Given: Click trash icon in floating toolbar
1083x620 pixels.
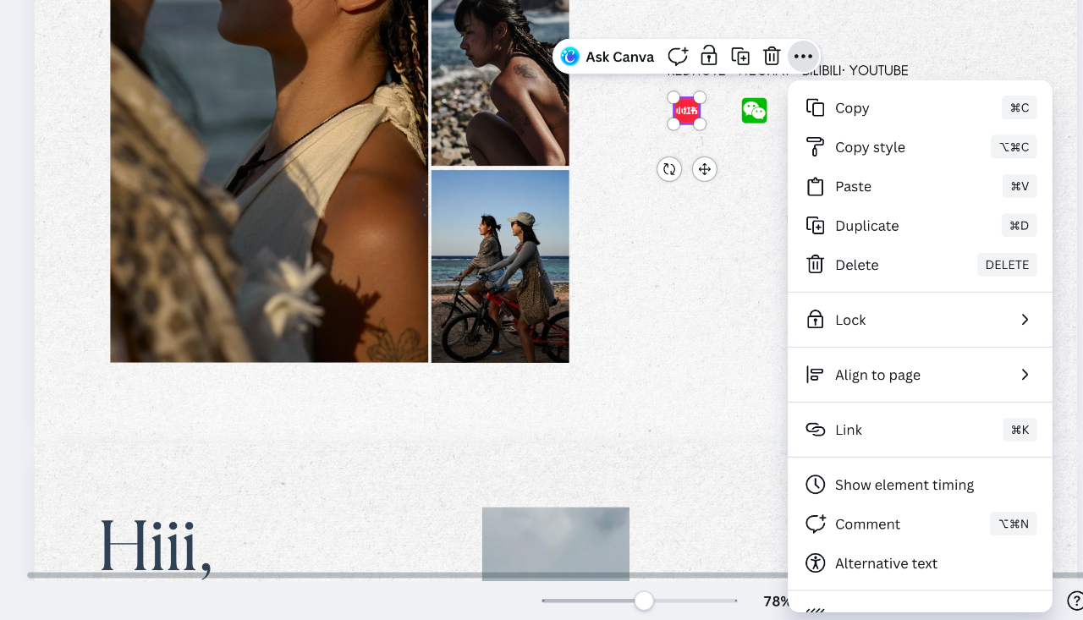Looking at the screenshot, I should click(772, 57).
